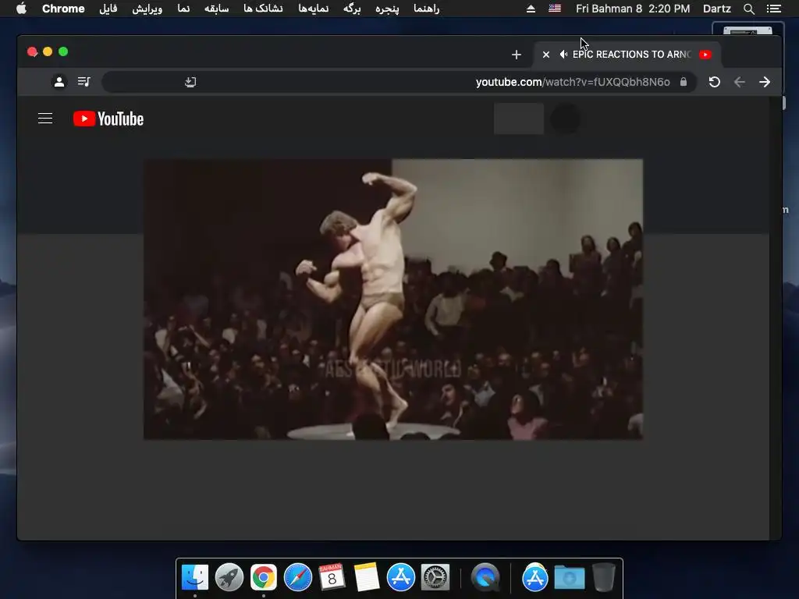The height and width of the screenshot is (599, 799).
Task: Open the Trash in the Dock
Action: click(604, 577)
